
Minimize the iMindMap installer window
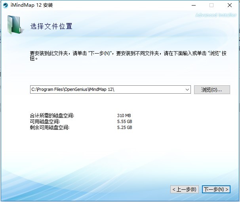[x=193, y=5]
